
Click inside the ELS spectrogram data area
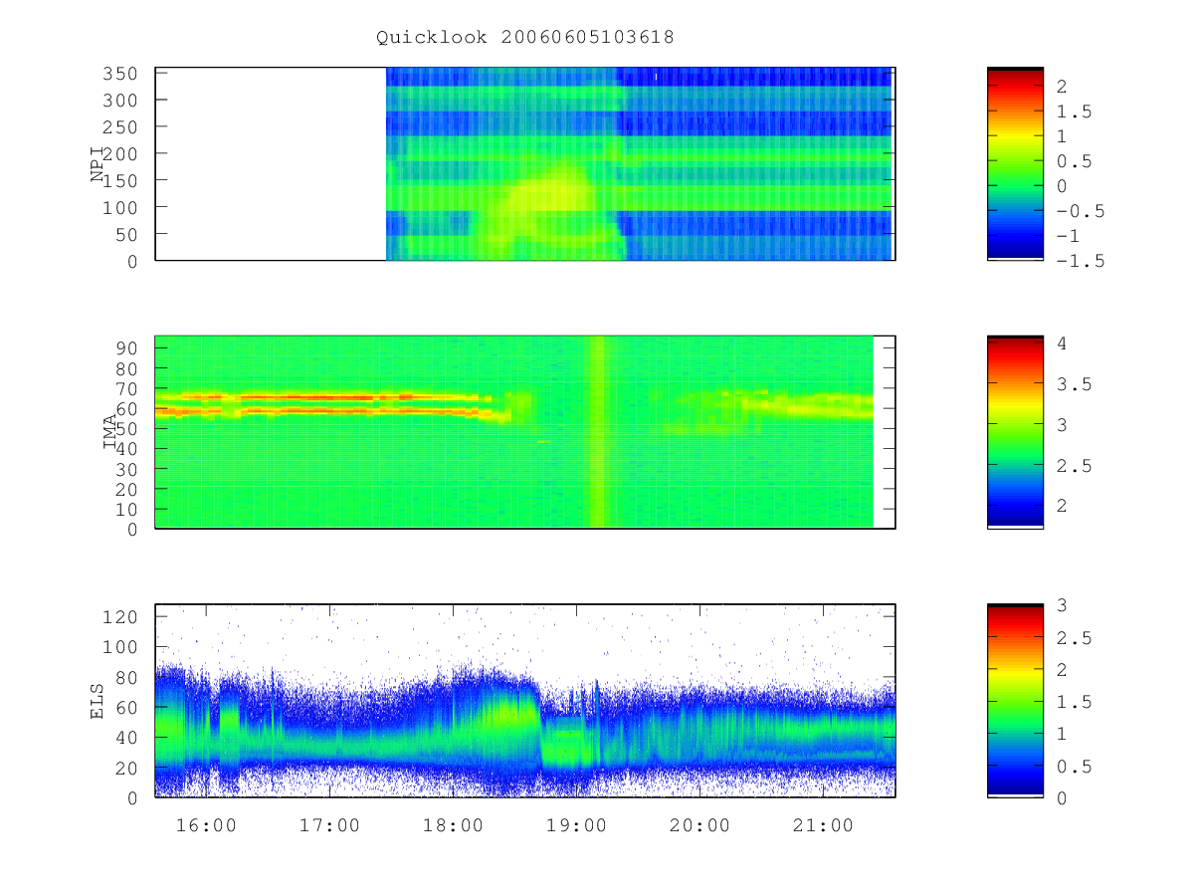pyautogui.click(x=525, y=701)
